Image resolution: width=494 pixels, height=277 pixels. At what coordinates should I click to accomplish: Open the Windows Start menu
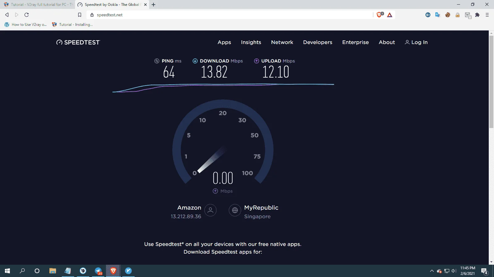pyautogui.click(x=7, y=271)
